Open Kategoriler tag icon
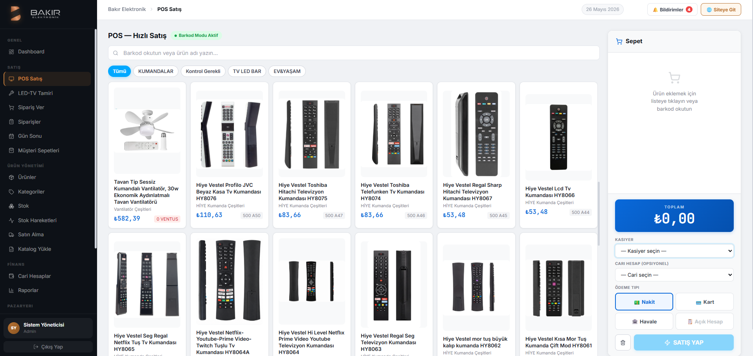This screenshot has height=356, width=753. [x=11, y=192]
